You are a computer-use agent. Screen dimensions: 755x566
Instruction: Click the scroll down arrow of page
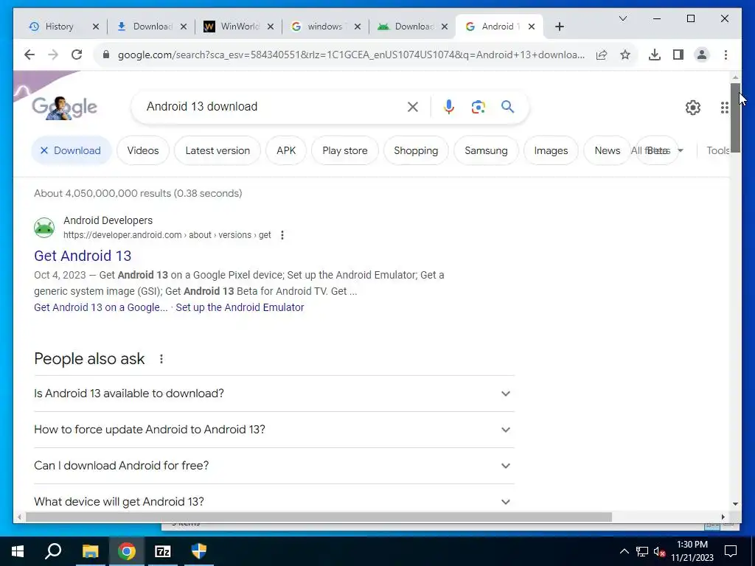[735, 504]
